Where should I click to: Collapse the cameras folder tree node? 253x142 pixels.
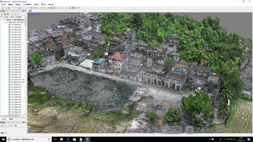[x=4, y=22]
